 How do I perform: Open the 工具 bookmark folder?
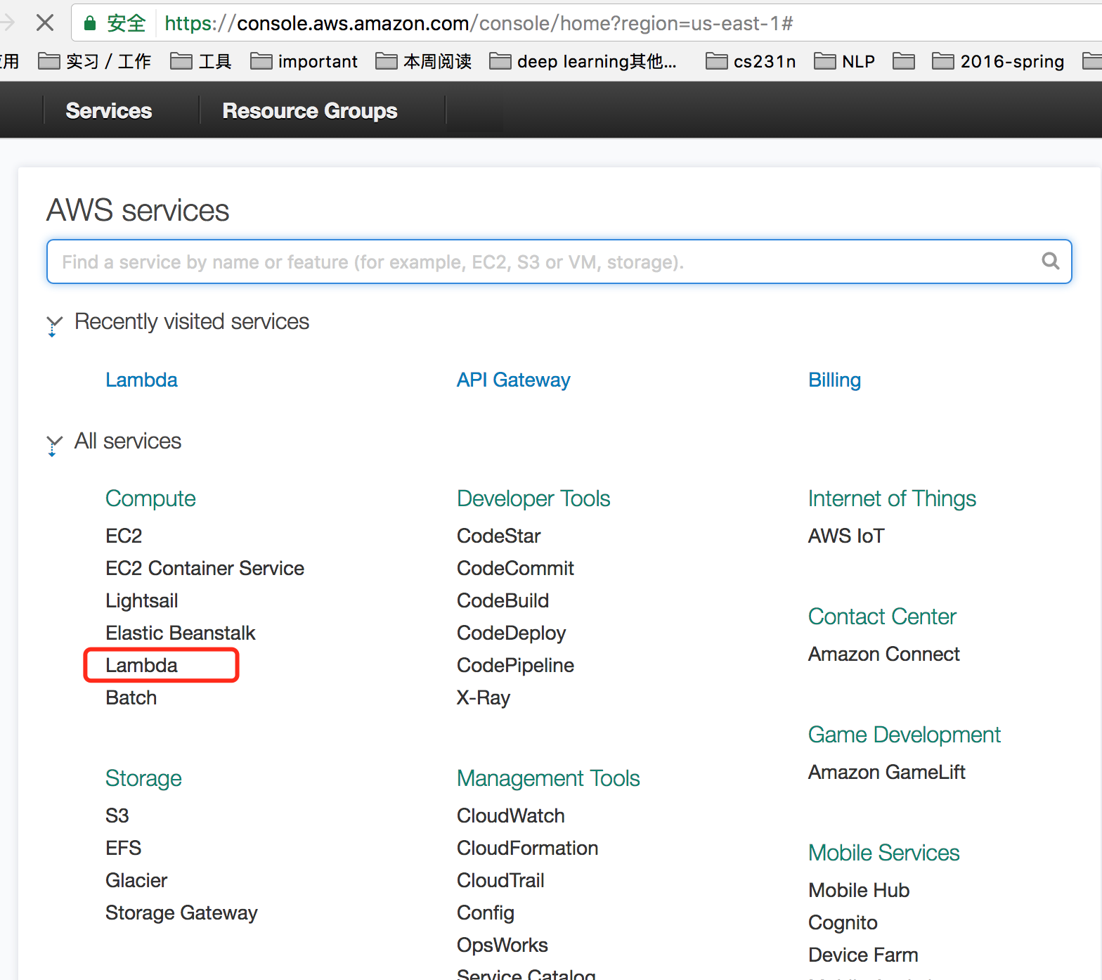201,62
